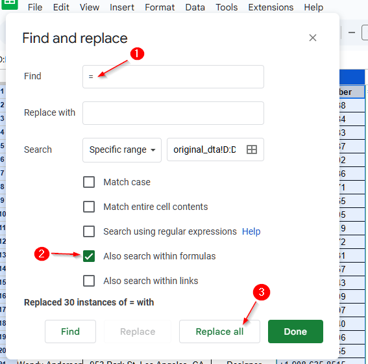Enable Also search within links

(x=89, y=281)
